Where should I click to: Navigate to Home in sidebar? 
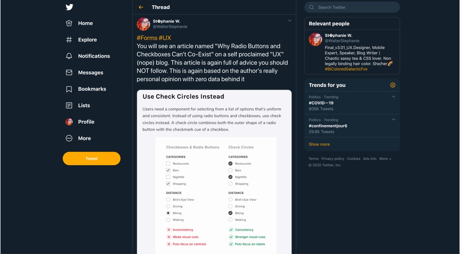[85, 23]
